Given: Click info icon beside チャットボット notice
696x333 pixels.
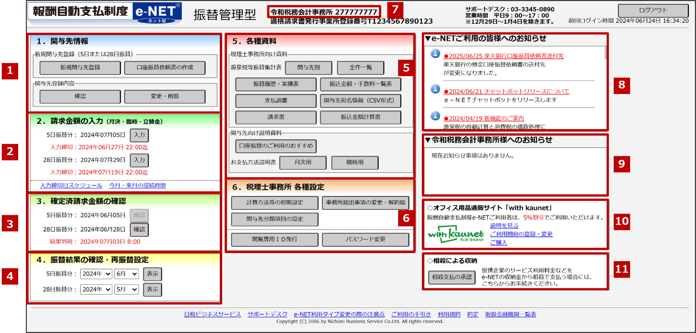Looking at the screenshot, I should [x=435, y=89].
